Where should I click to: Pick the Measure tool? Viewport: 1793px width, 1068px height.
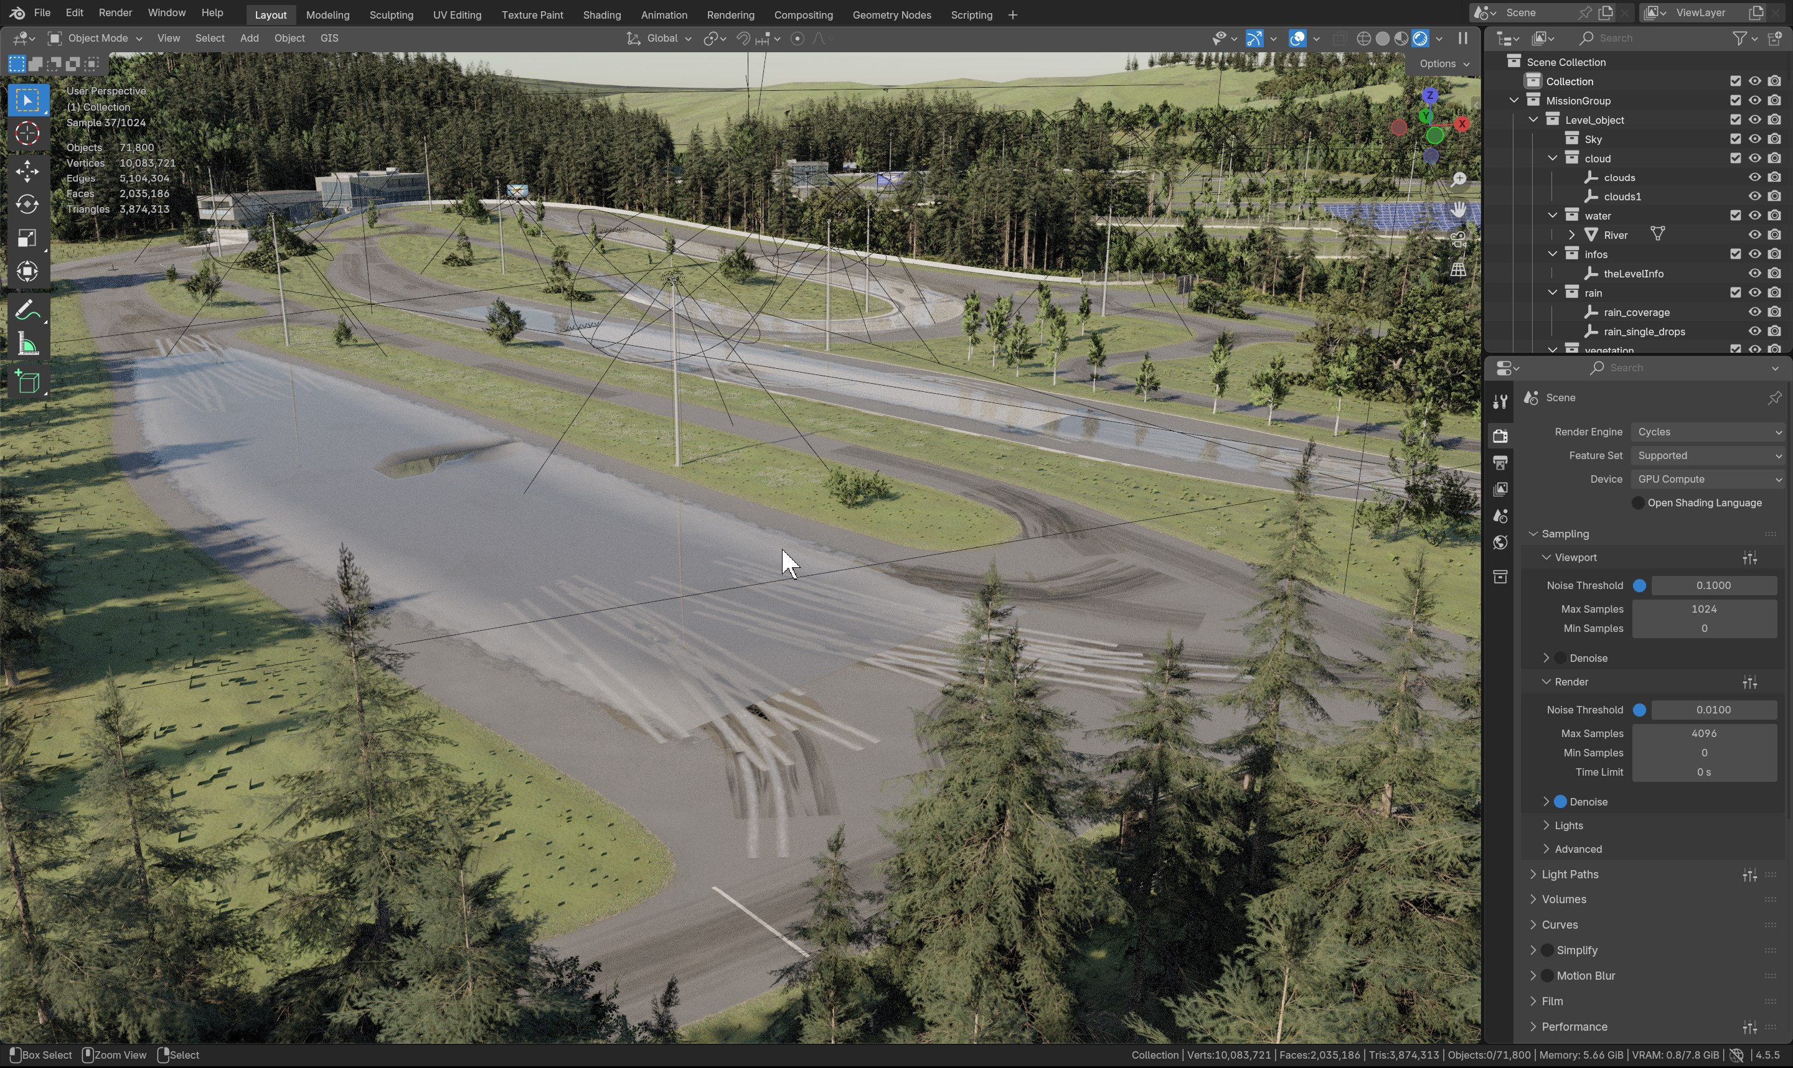tap(27, 345)
